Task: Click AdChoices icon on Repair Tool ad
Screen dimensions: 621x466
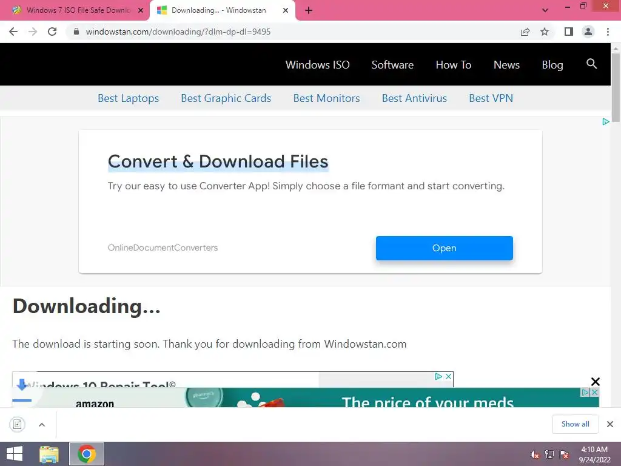Action: [438, 376]
